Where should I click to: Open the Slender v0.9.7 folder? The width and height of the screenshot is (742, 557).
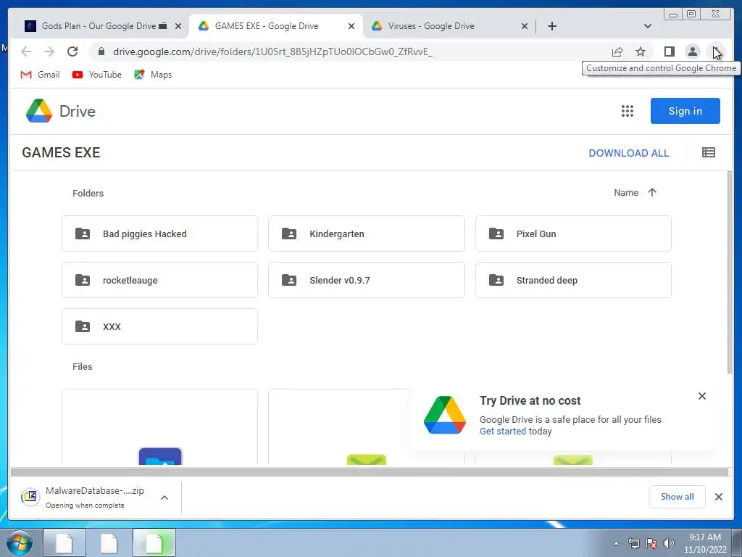[x=366, y=280]
